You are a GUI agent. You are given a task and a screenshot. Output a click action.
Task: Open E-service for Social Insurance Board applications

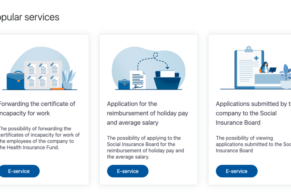[236, 171]
